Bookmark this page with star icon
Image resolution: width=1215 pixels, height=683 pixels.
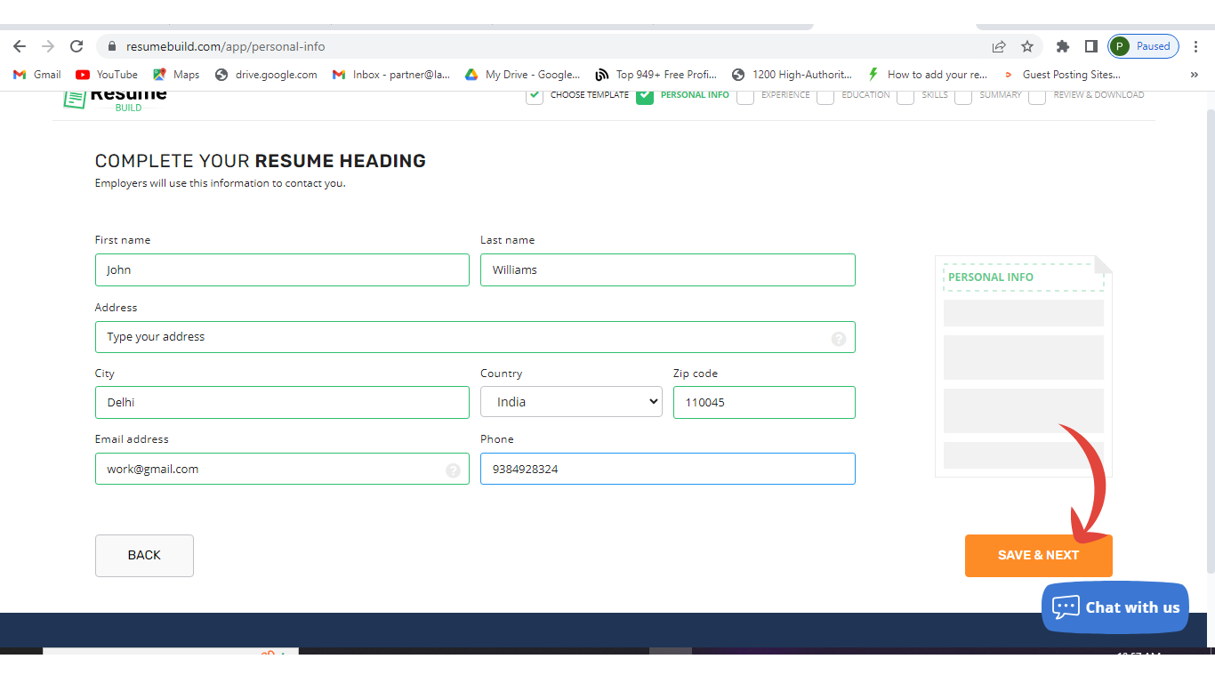[x=1027, y=46]
